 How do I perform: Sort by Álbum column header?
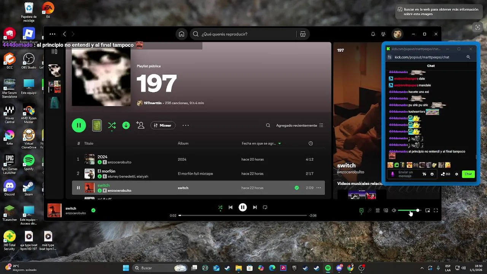183,143
